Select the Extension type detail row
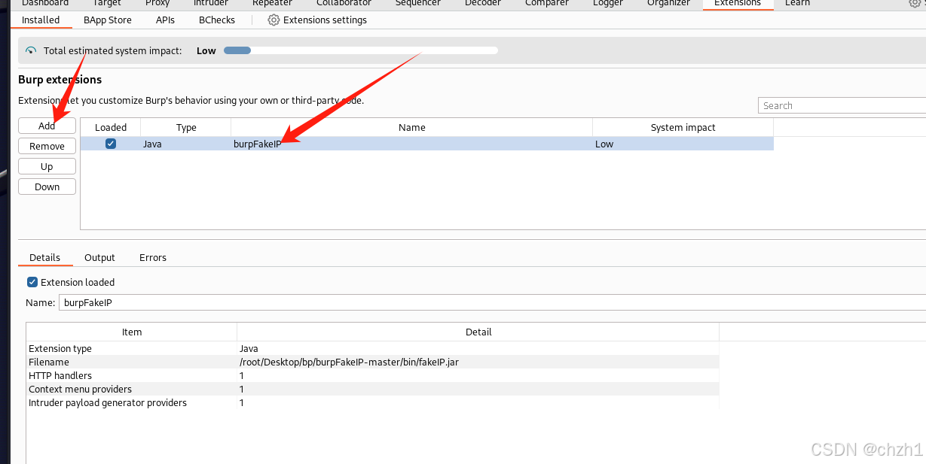The width and height of the screenshot is (926, 464). pos(373,348)
